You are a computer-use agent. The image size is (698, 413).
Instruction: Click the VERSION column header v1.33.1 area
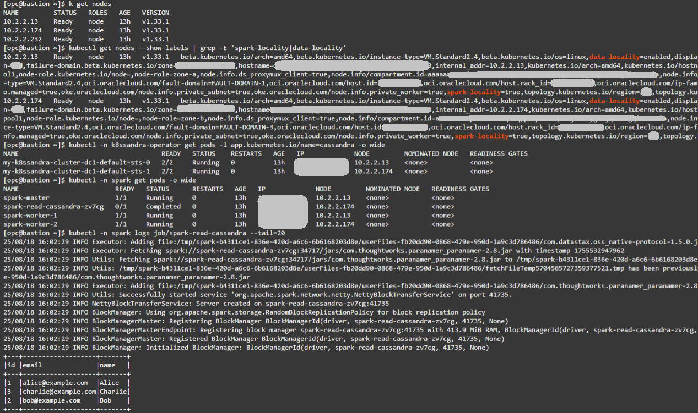(x=155, y=13)
